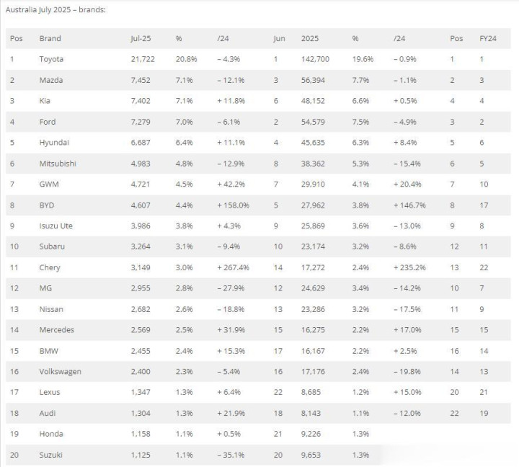This screenshot has width=519, height=467.
Task: Click the Brand column header
Action: tap(50, 38)
